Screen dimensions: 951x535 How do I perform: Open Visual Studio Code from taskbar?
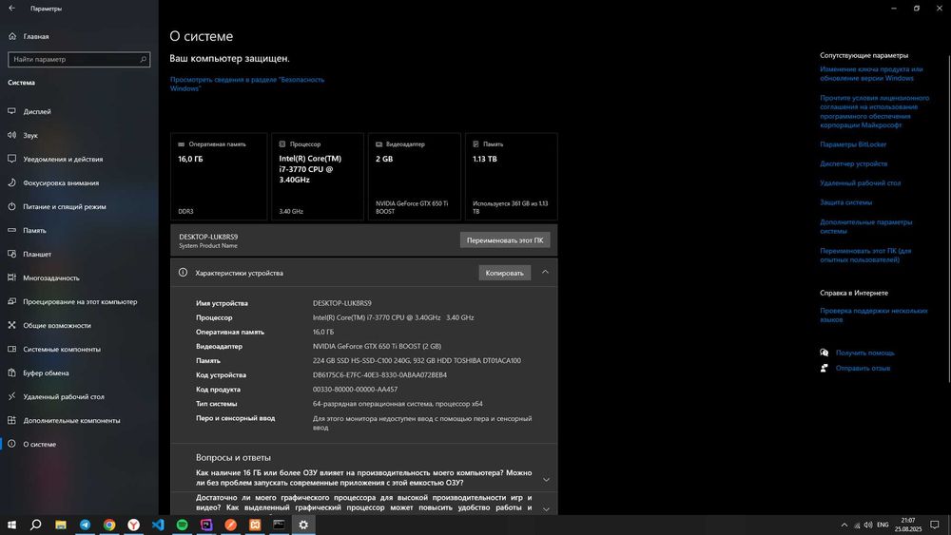(x=158, y=525)
